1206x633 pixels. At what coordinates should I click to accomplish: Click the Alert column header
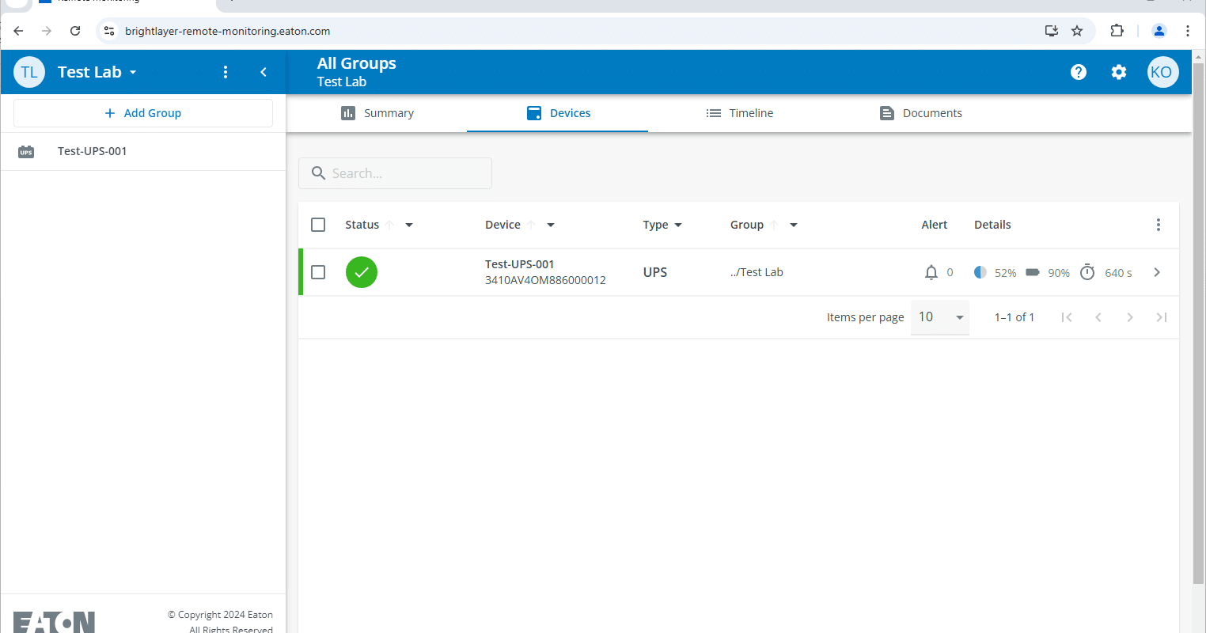point(935,225)
